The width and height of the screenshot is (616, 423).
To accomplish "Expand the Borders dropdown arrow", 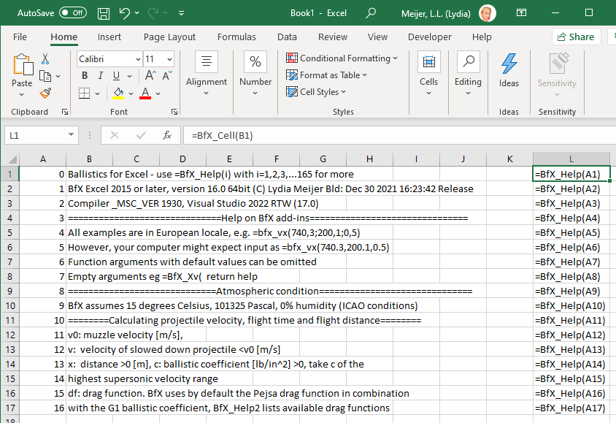I will [97, 94].
